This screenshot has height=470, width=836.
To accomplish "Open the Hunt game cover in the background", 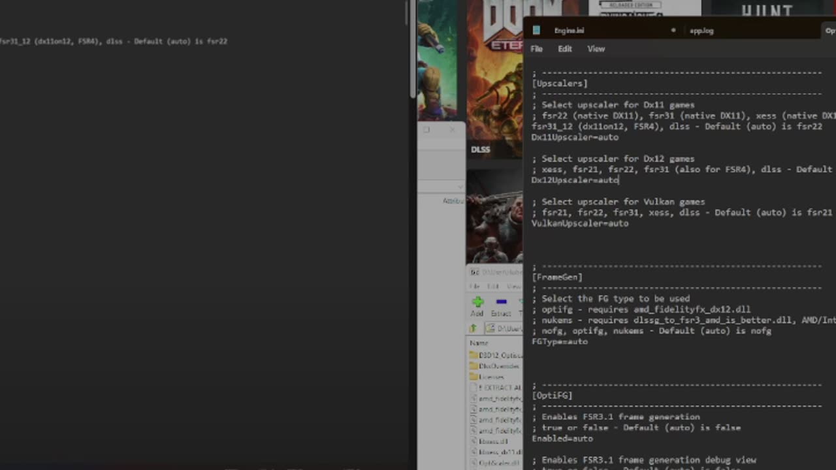I will 767,9.
